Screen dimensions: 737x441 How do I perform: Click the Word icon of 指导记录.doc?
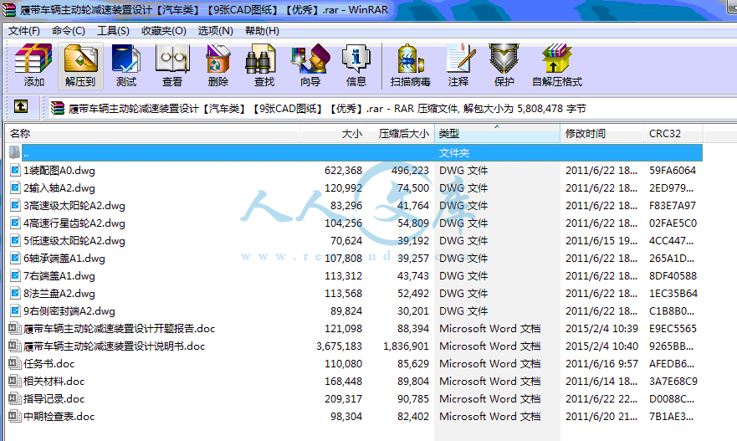click(x=15, y=398)
